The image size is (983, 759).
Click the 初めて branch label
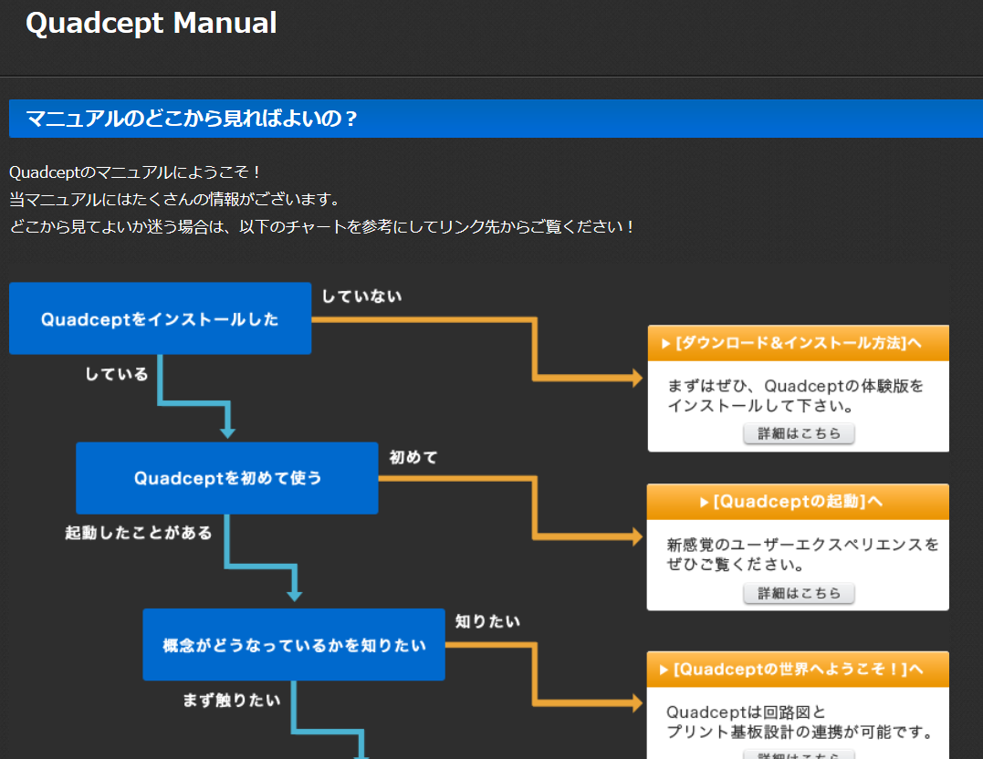pyautogui.click(x=413, y=458)
